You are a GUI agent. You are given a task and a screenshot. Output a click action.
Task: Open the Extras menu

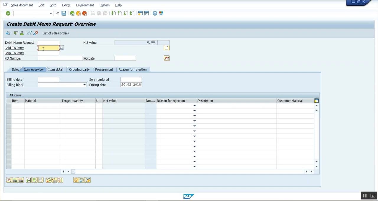[66, 5]
